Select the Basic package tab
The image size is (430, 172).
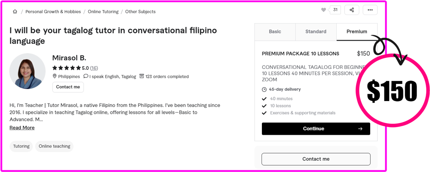tap(275, 32)
